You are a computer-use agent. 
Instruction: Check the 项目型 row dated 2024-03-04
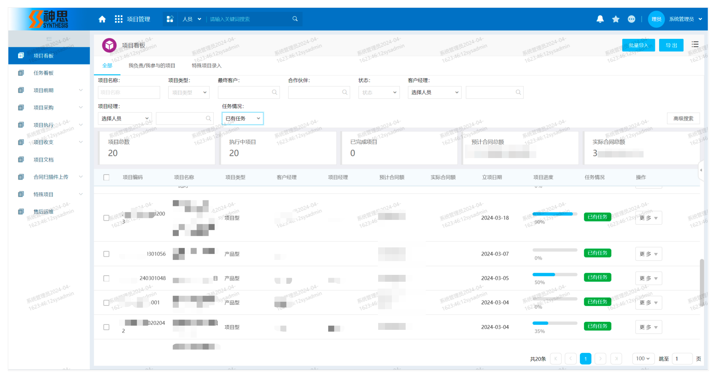click(x=106, y=327)
